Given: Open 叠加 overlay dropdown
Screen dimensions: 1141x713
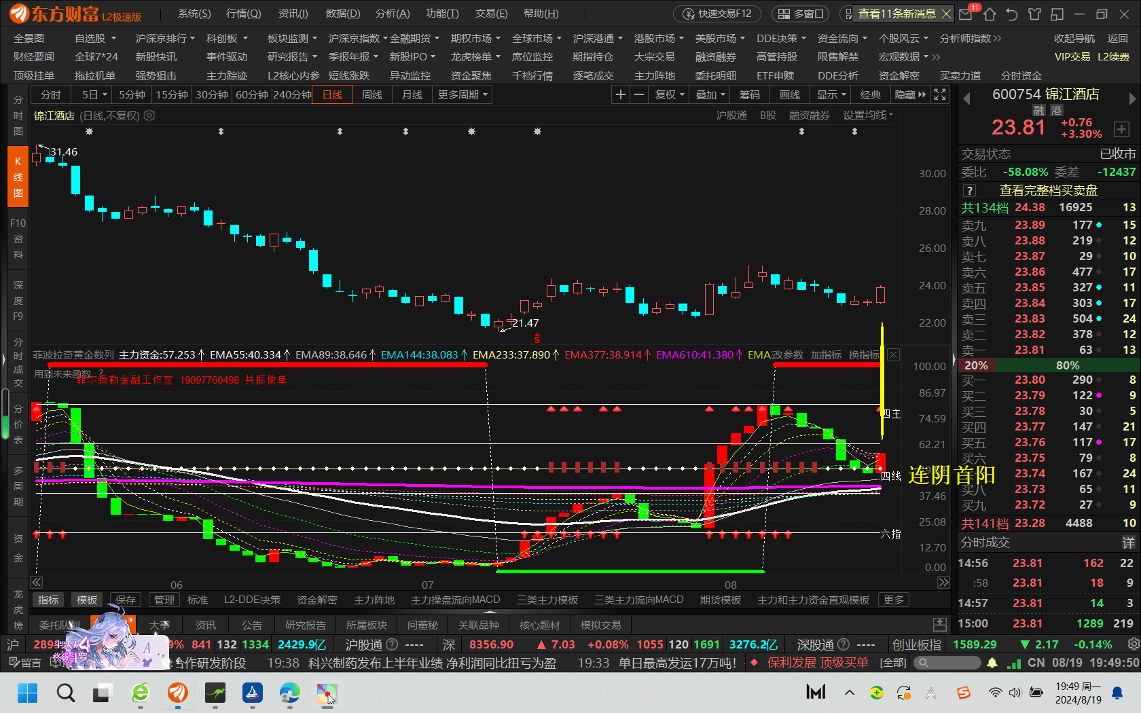Looking at the screenshot, I should 710,95.
